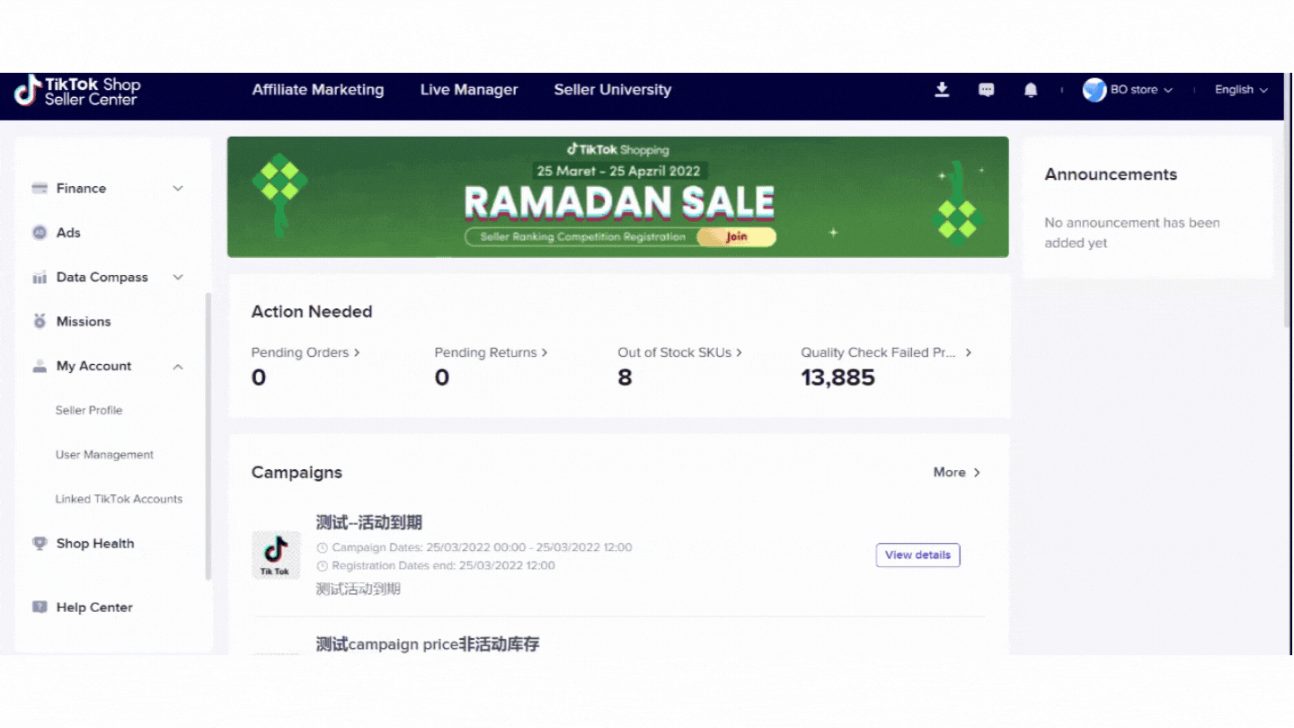Select Finance in the sidebar

tap(81, 189)
